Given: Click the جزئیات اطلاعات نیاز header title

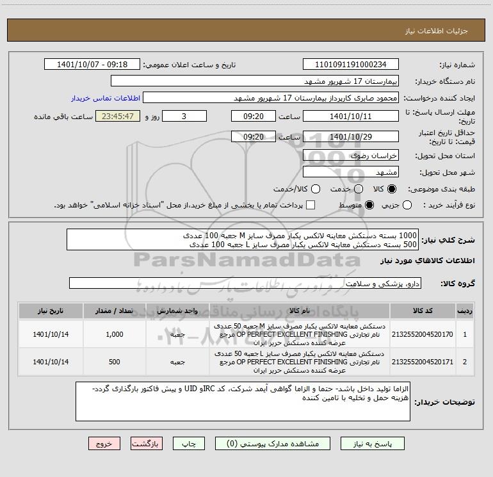Looking at the screenshot, I should (x=437, y=31).
